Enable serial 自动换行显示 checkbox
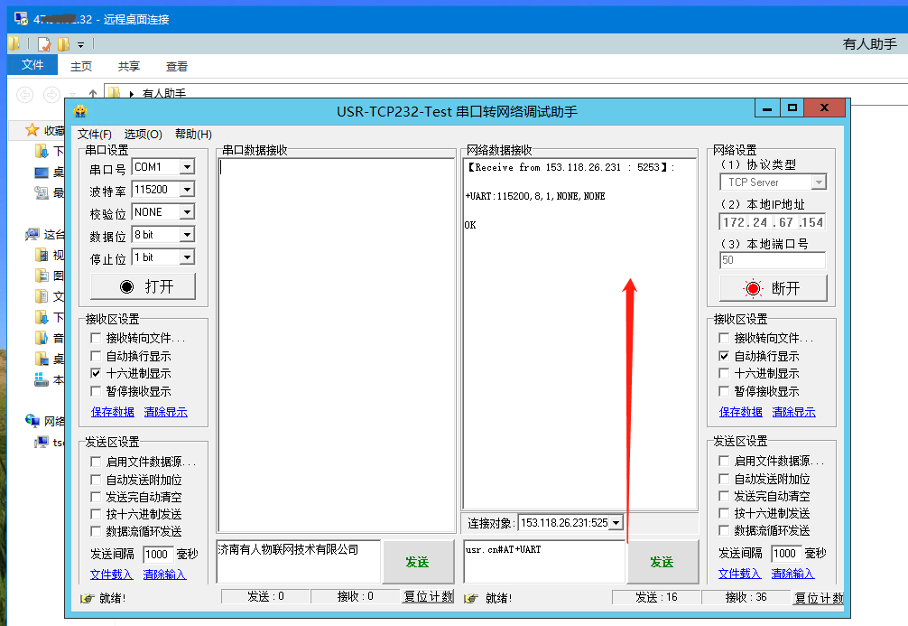Screen dimensions: 908x626 click(97, 356)
